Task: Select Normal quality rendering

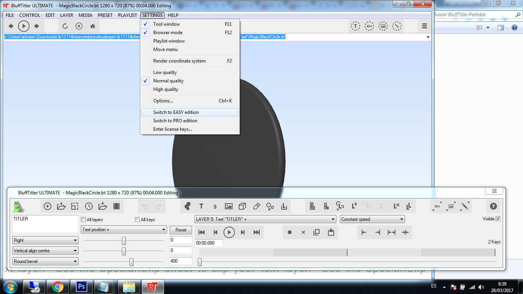Action: (x=190, y=81)
